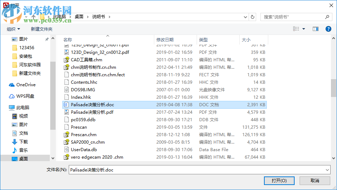This screenshot has width=337, height=190.
Task: Select 音乐 in navigation pane
Action: pyautogui.click(x=24, y=150)
